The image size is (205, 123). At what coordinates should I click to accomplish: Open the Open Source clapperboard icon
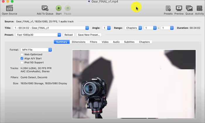(9, 8)
